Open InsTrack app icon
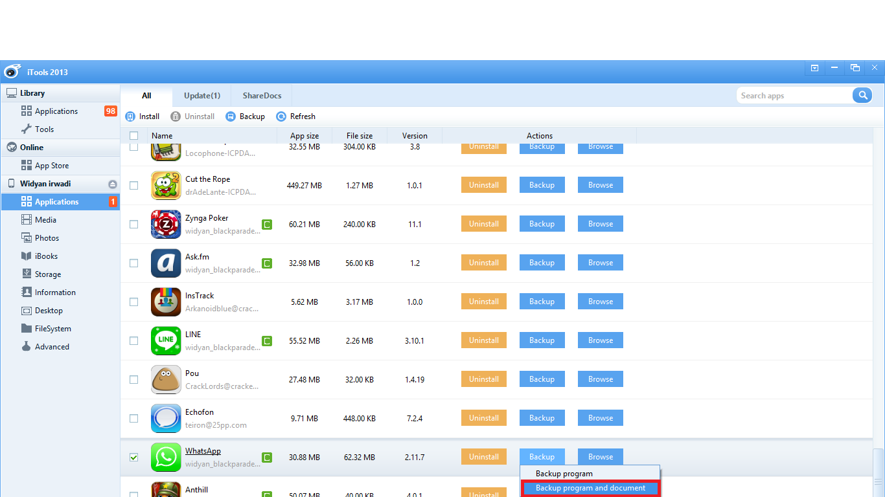The width and height of the screenshot is (885, 497). tap(166, 302)
